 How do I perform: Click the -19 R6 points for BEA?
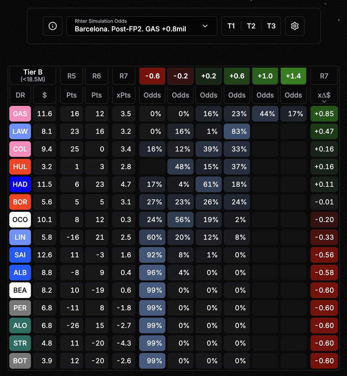point(96,290)
